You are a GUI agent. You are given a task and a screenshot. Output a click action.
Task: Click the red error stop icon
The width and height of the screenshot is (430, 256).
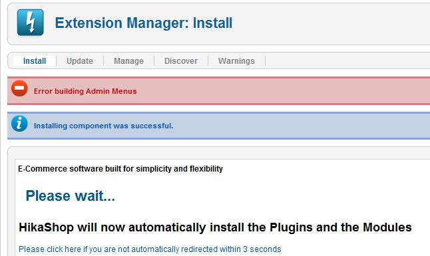[x=19, y=88]
